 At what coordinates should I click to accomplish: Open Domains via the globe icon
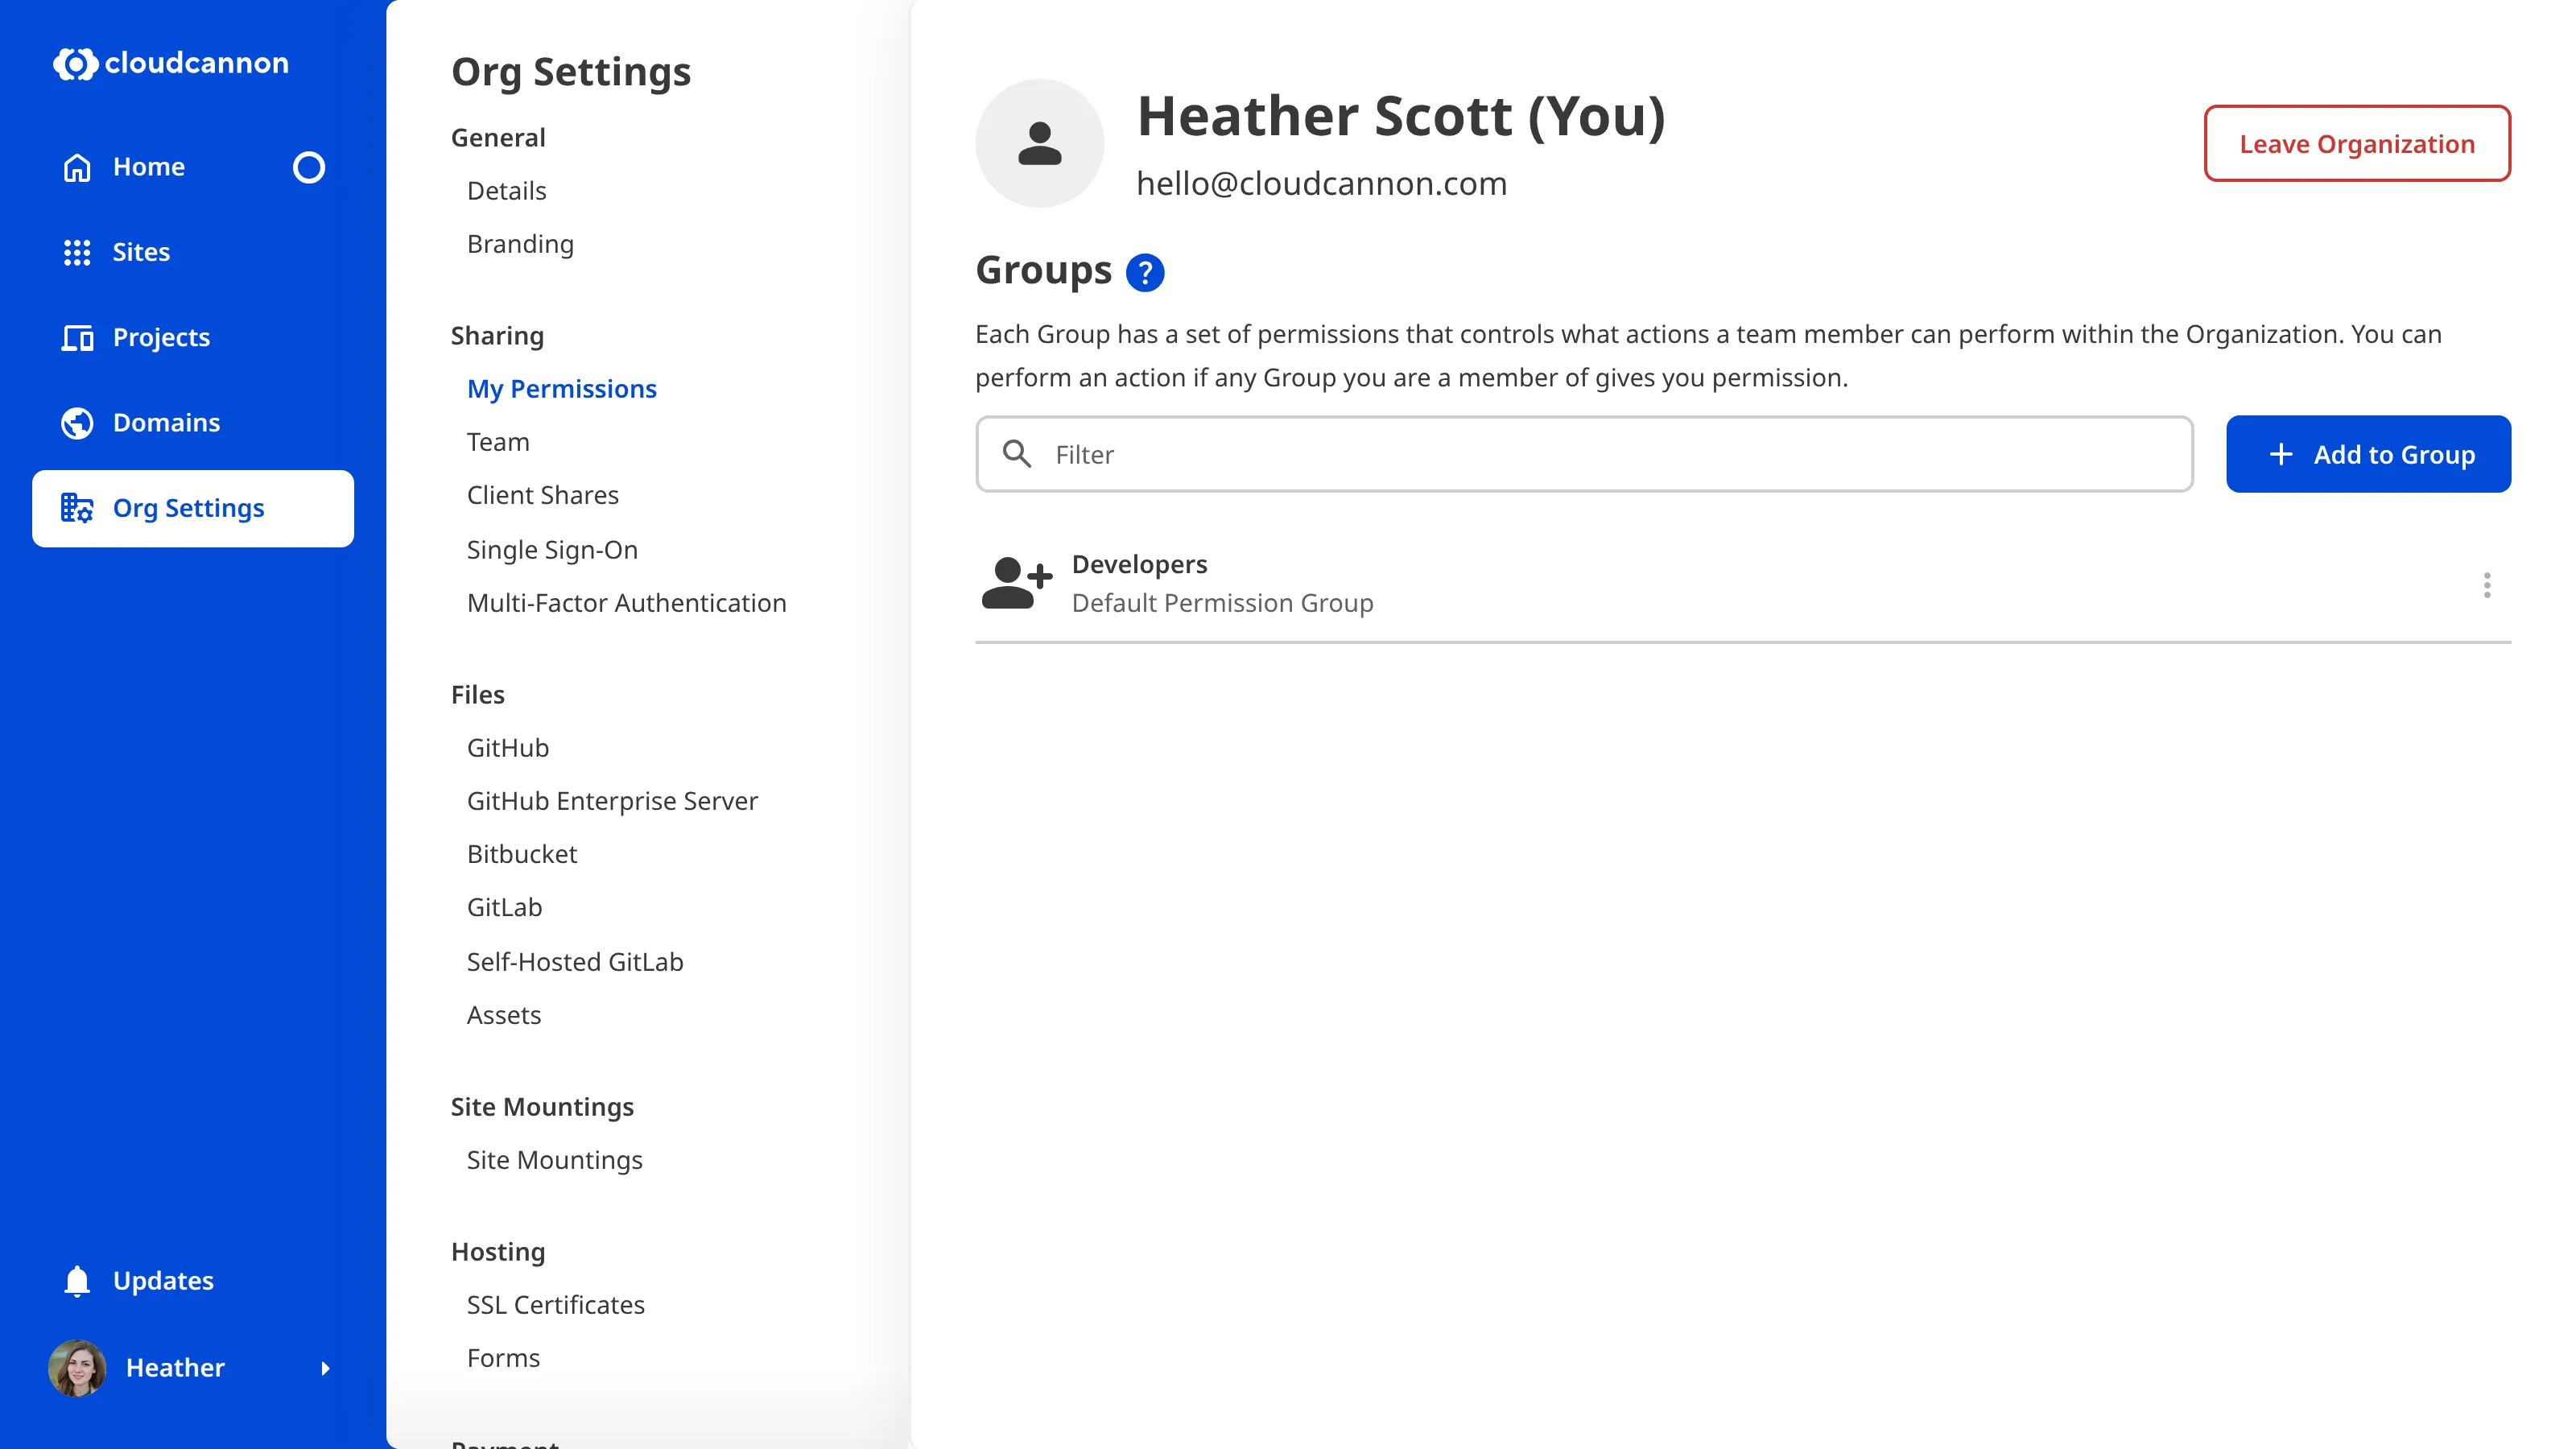tap(77, 422)
